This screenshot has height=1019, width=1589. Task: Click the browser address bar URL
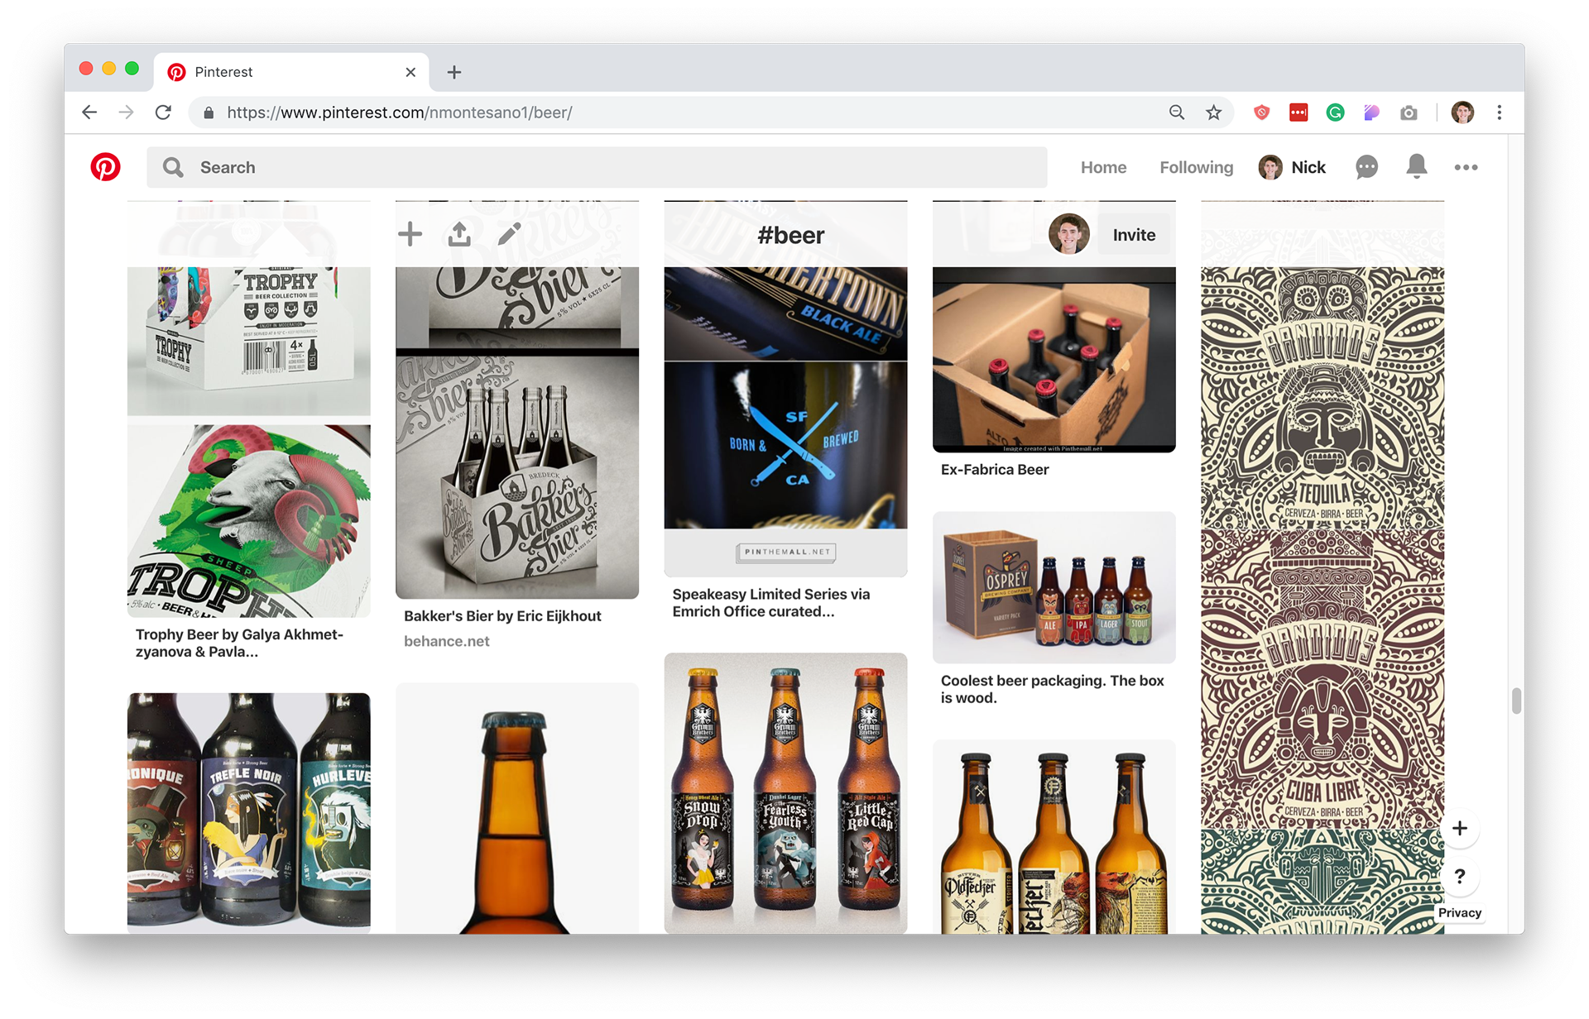tap(399, 112)
